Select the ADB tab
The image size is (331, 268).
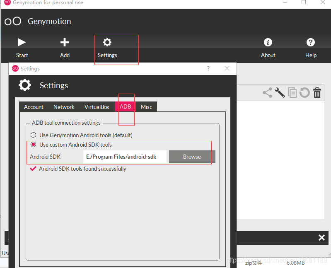(x=125, y=107)
